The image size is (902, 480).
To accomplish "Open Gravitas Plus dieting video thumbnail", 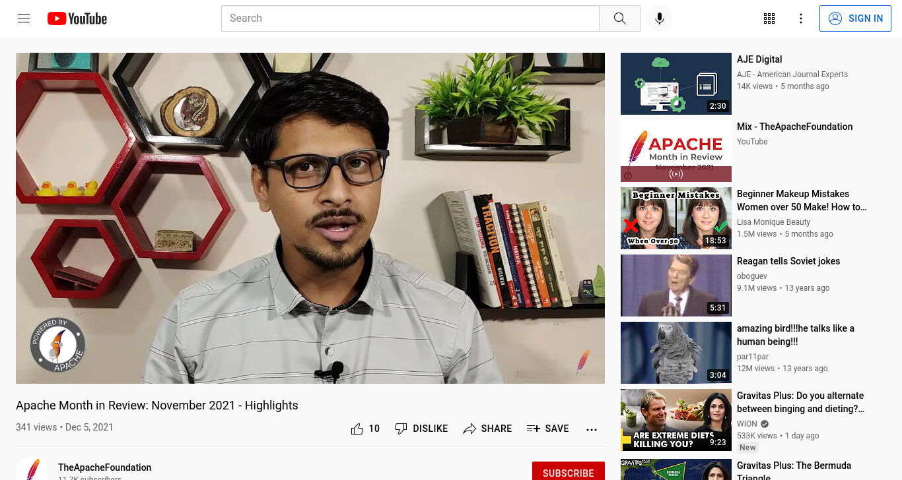I will (x=676, y=420).
